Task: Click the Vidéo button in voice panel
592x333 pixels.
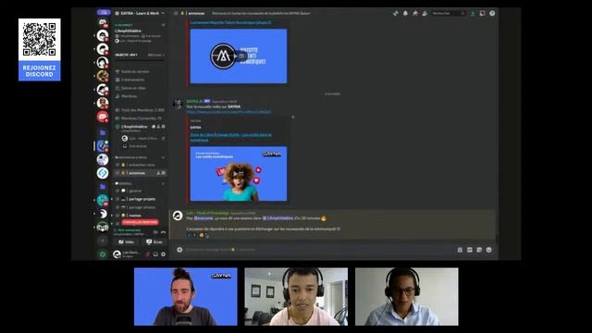Action: 127,242
